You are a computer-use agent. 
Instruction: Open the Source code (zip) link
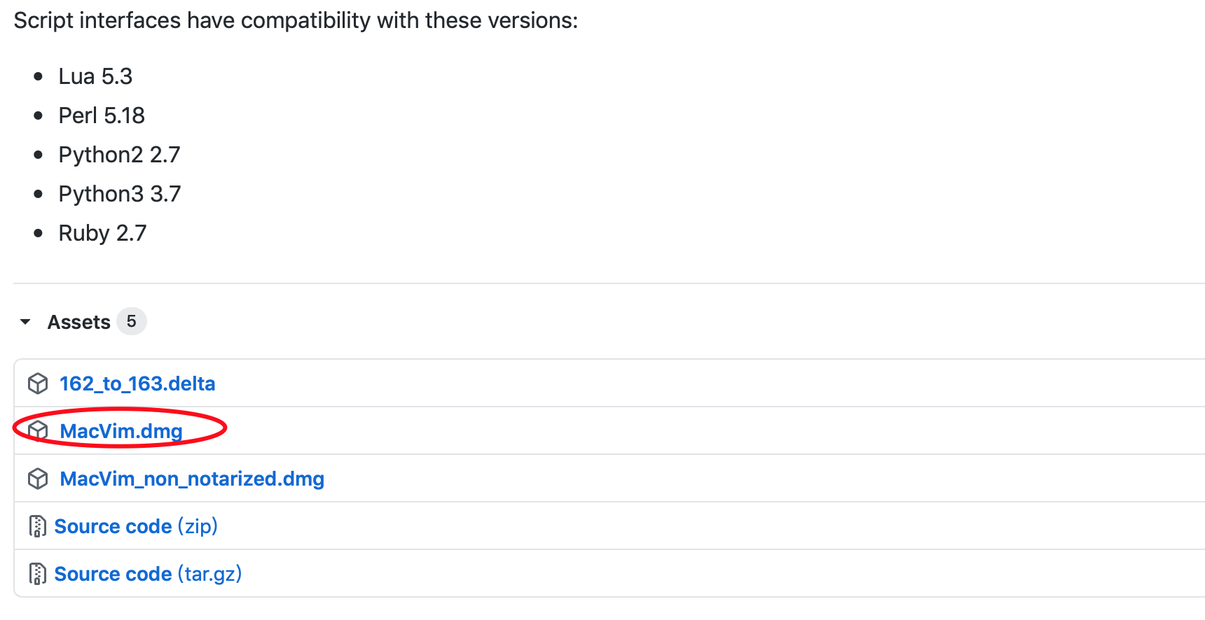[x=113, y=526]
